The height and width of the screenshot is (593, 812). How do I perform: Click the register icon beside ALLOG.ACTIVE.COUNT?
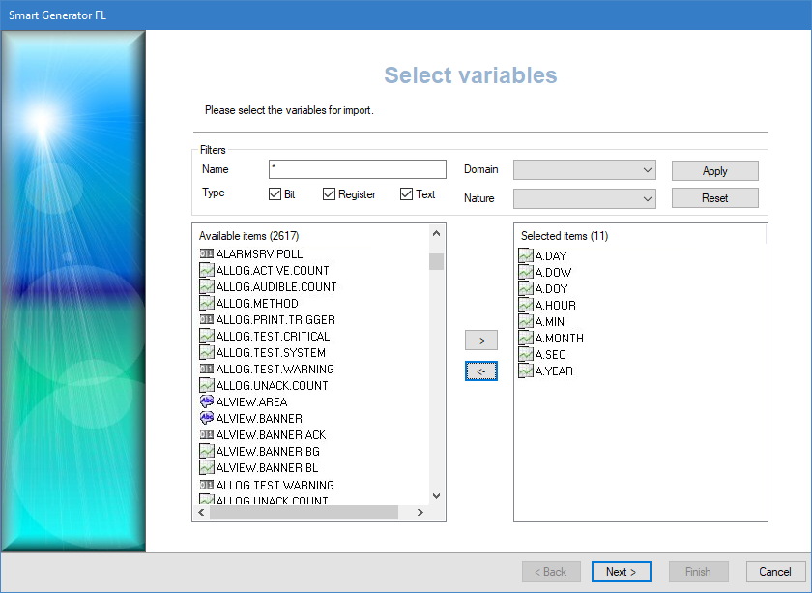click(207, 270)
